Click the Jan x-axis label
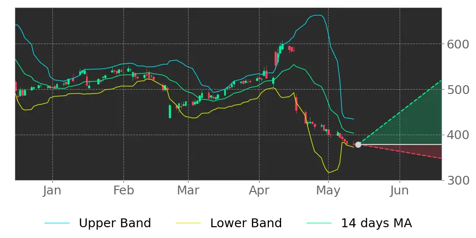Viewport: 476px width, 238px height. tap(52, 190)
